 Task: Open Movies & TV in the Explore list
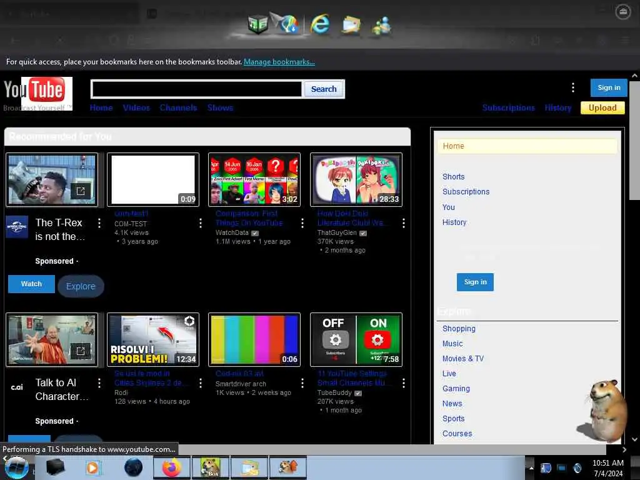pyautogui.click(x=463, y=359)
